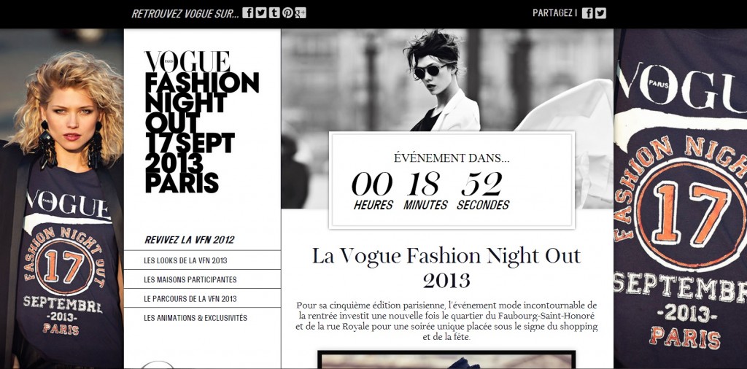Open Vogue's Pinterest page icon
Screen dimensions: 747x369
pos(287,13)
